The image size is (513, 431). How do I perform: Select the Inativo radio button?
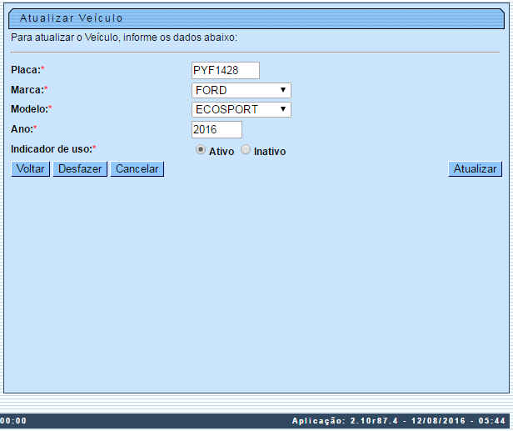pyautogui.click(x=246, y=150)
